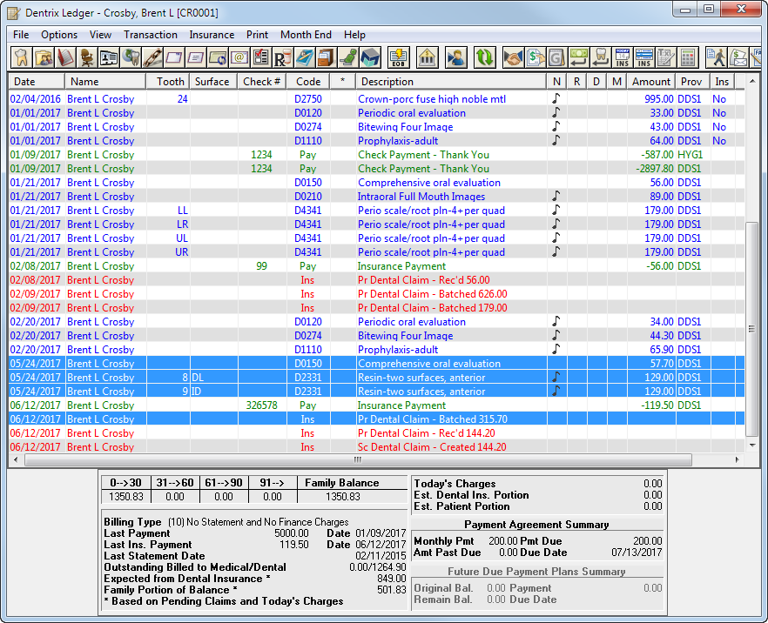This screenshot has height=623, width=768.
Task: Open the calculator icon
Action: click(x=688, y=57)
